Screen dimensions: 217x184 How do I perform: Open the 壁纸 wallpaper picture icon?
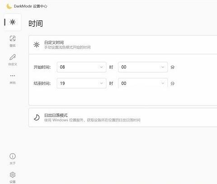pyautogui.click(x=13, y=39)
